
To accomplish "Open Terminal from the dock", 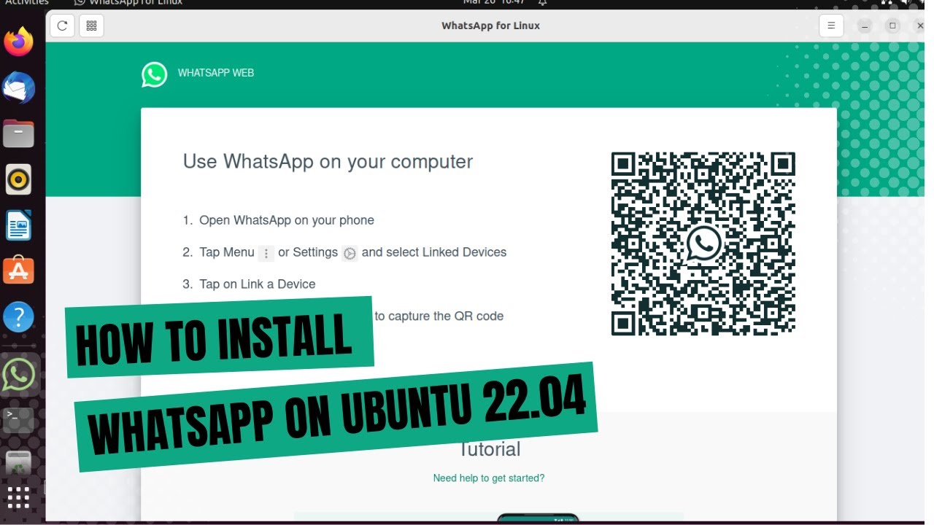I will coord(19,419).
